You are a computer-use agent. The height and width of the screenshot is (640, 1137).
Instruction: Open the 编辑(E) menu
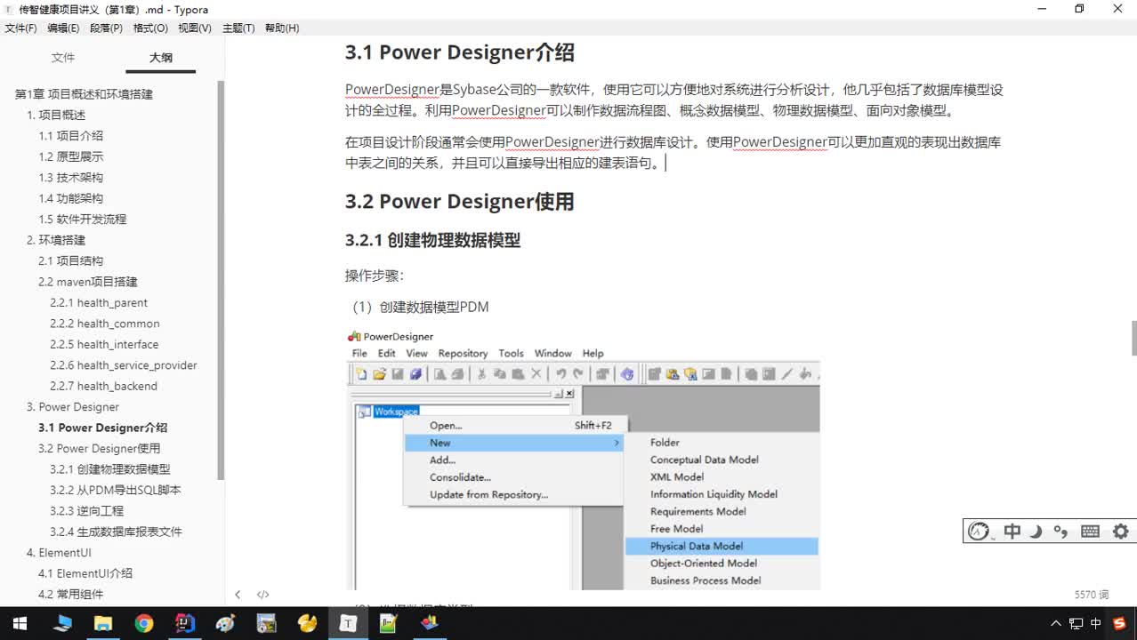(x=63, y=28)
